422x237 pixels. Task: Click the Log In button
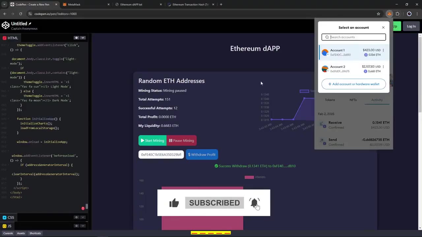411,26
